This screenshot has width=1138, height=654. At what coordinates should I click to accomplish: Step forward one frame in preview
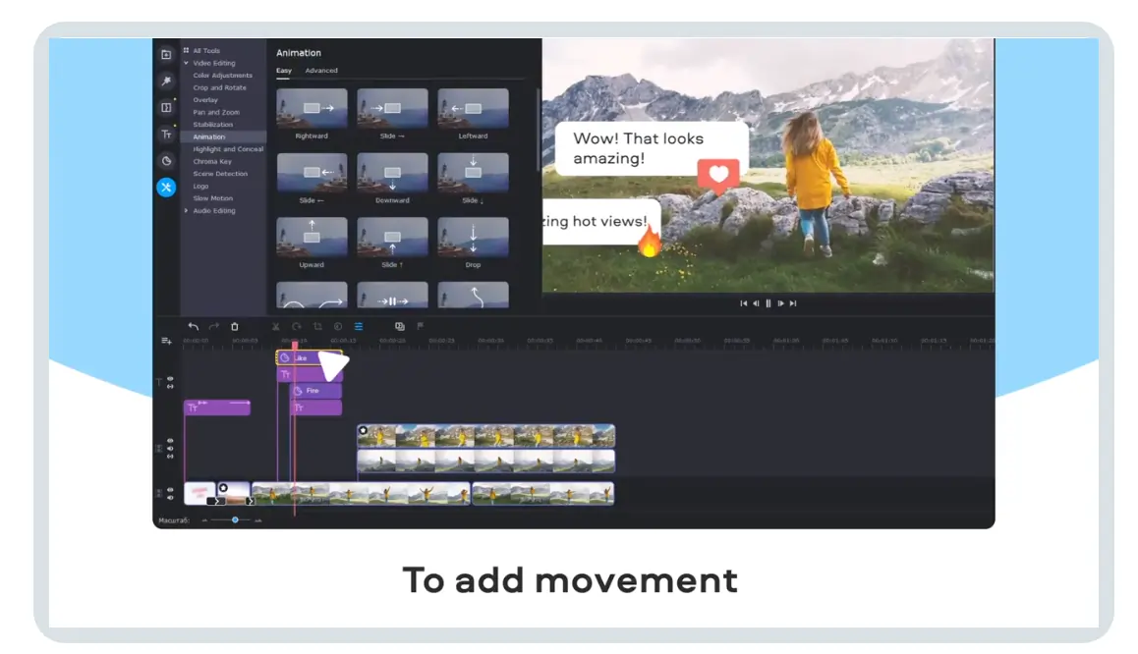click(x=781, y=303)
